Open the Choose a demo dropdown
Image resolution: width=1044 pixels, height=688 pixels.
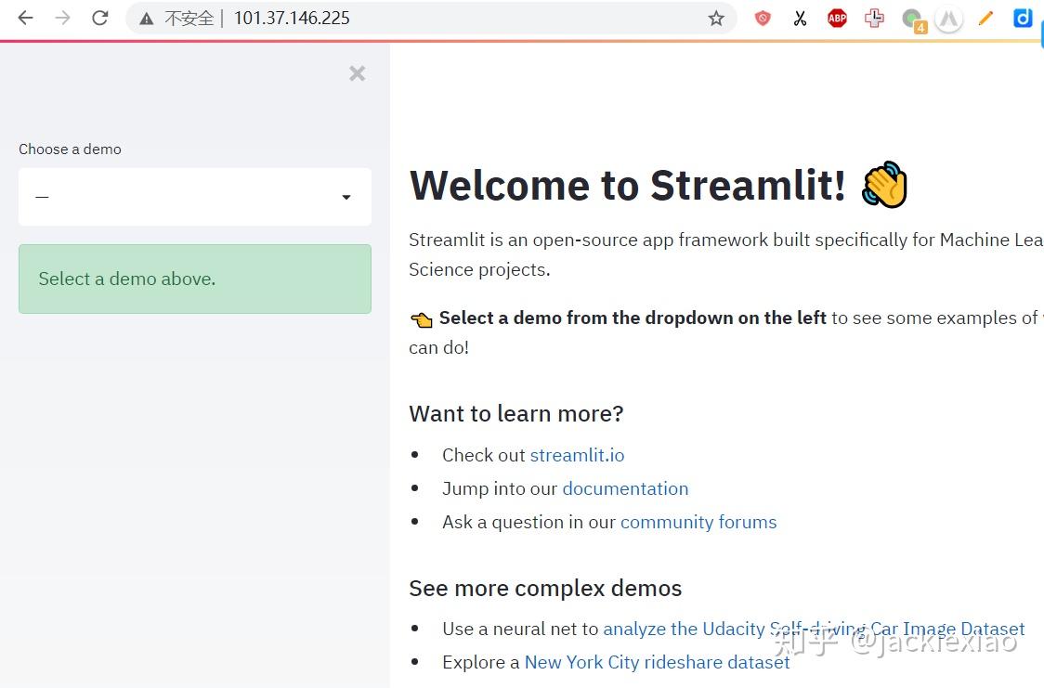coord(194,197)
